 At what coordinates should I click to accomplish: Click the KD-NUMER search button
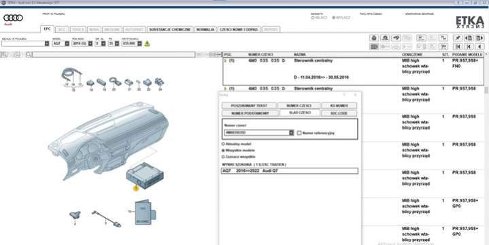point(339,106)
